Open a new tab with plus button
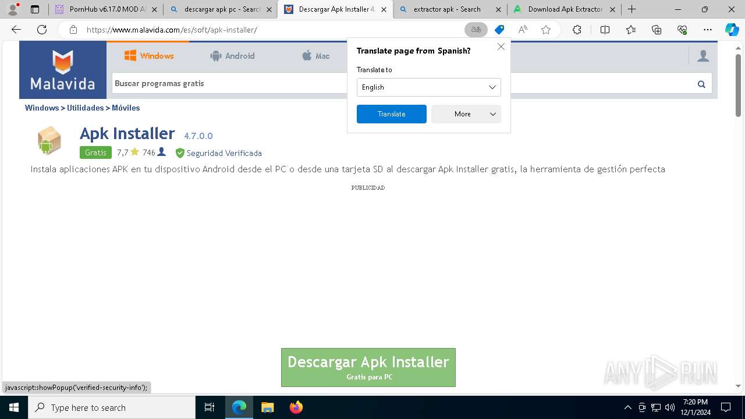 coord(632,9)
